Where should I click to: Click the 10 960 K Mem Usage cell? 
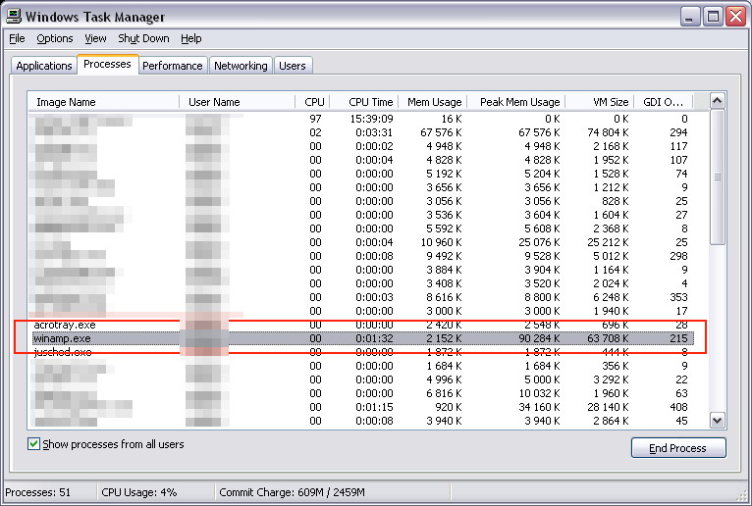441,242
